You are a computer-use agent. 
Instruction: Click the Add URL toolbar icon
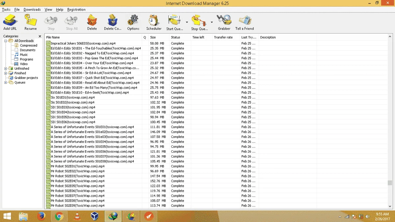click(x=10, y=22)
